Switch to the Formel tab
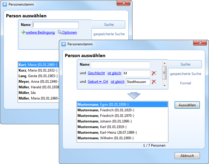This screenshot has height=164, width=209. 185,83
